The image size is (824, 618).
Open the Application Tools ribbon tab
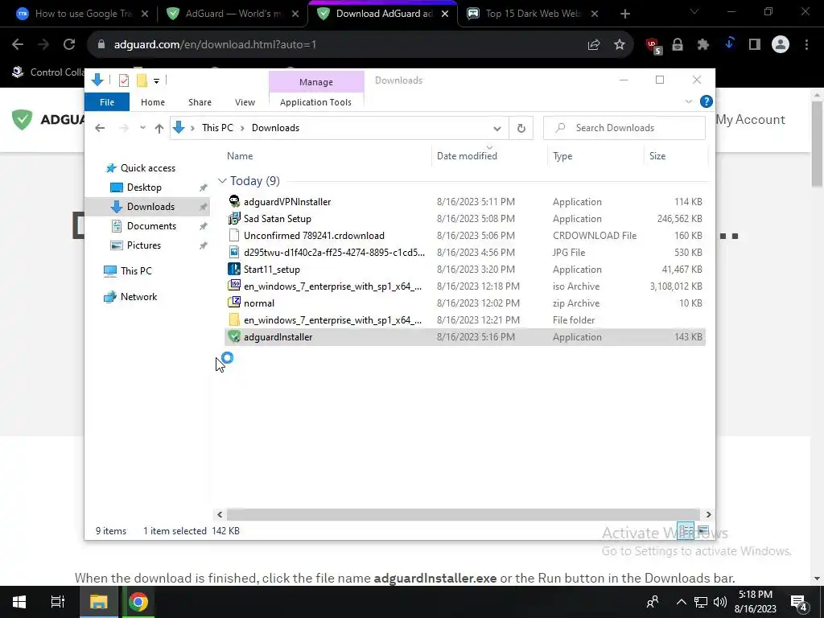coord(315,102)
